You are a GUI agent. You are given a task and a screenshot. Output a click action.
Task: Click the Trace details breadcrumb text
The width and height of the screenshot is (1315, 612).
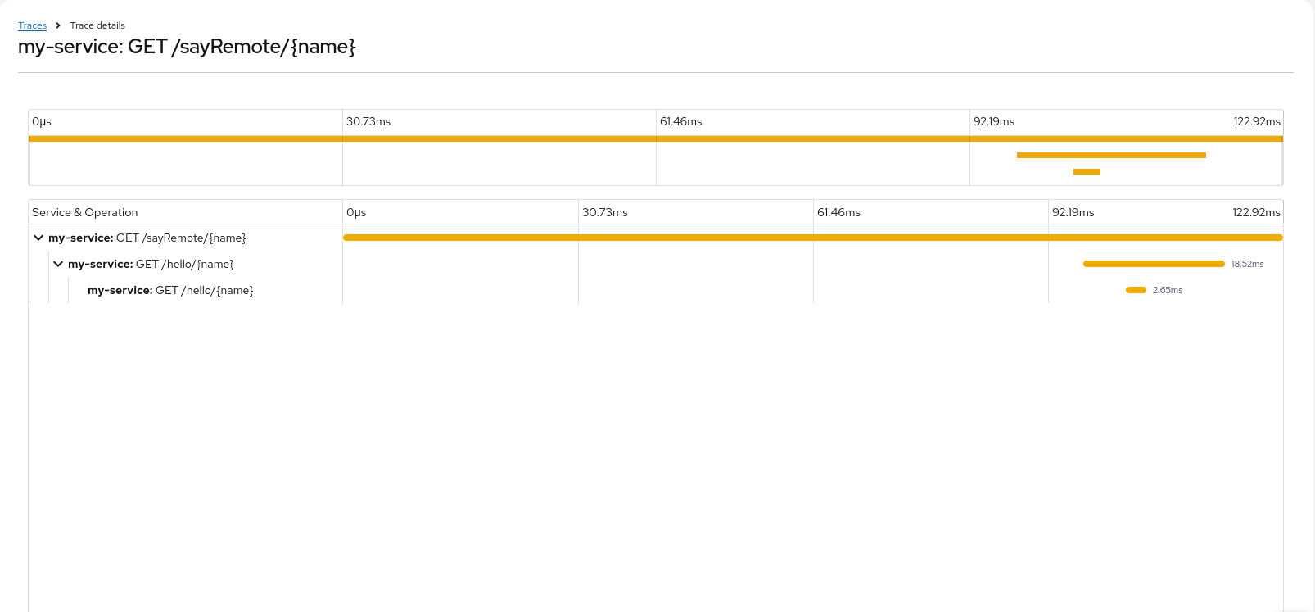click(x=97, y=25)
